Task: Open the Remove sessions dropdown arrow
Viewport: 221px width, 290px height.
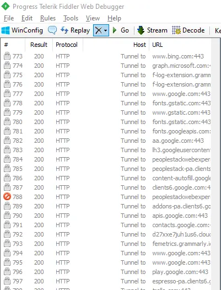Action: point(106,30)
